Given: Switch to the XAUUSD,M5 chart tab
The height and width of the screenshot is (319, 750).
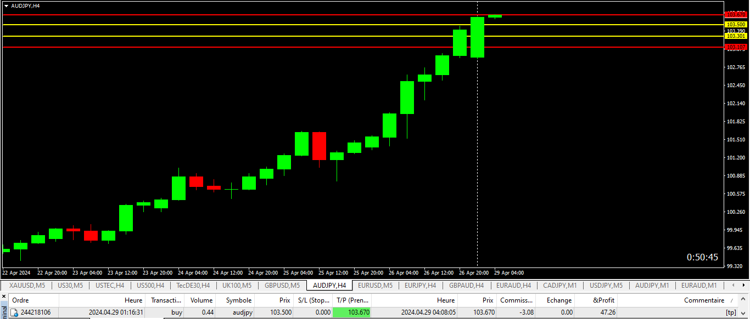Looking at the screenshot, I should click(x=27, y=286).
